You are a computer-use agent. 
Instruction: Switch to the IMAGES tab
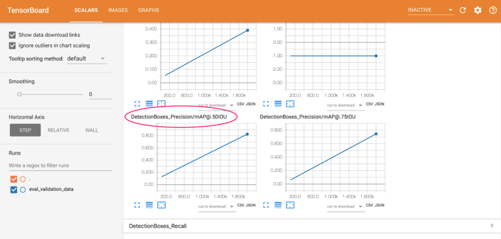(118, 10)
